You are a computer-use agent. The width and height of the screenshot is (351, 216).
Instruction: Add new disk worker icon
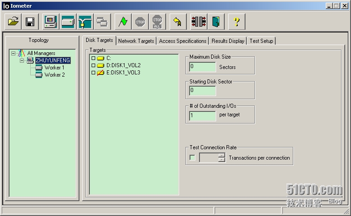tap(68, 22)
